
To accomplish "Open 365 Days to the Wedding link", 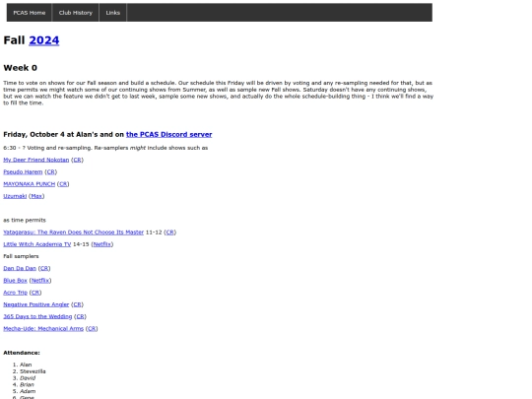I will coord(37,316).
